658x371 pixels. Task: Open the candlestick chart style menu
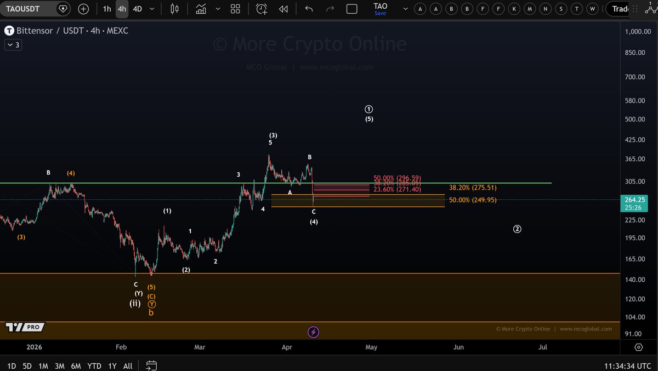tap(175, 9)
